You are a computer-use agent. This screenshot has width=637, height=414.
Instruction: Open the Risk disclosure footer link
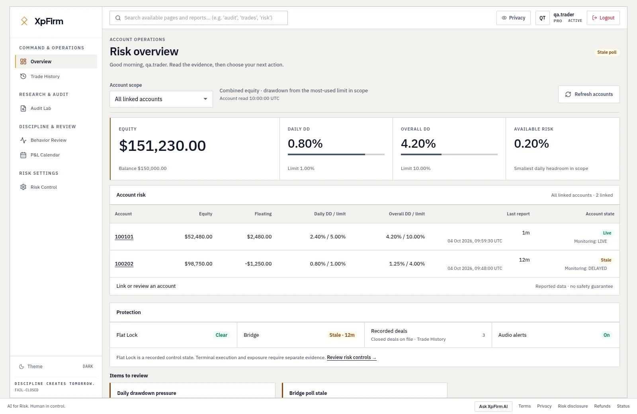point(573,406)
